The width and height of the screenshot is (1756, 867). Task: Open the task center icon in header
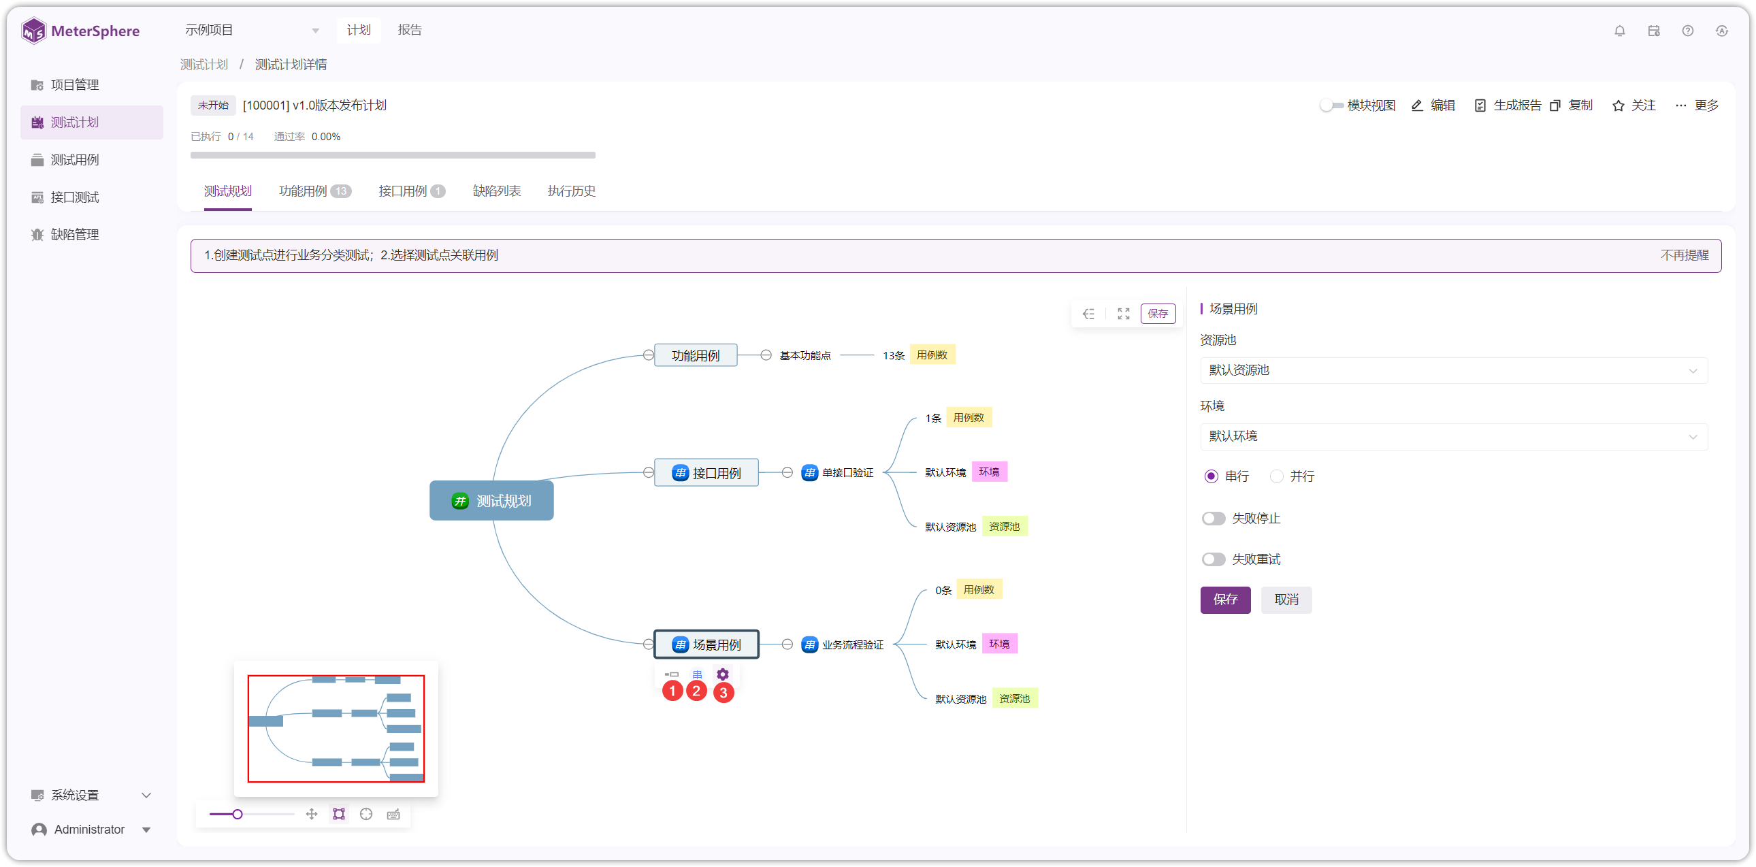(x=1653, y=31)
